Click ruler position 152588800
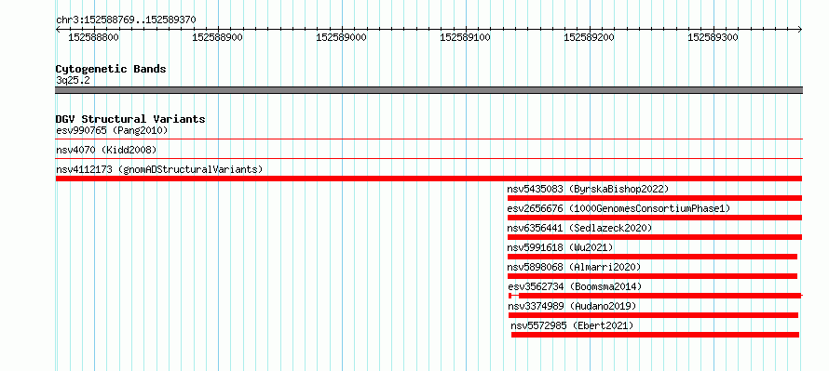The width and height of the screenshot is (829, 371). 93,37
